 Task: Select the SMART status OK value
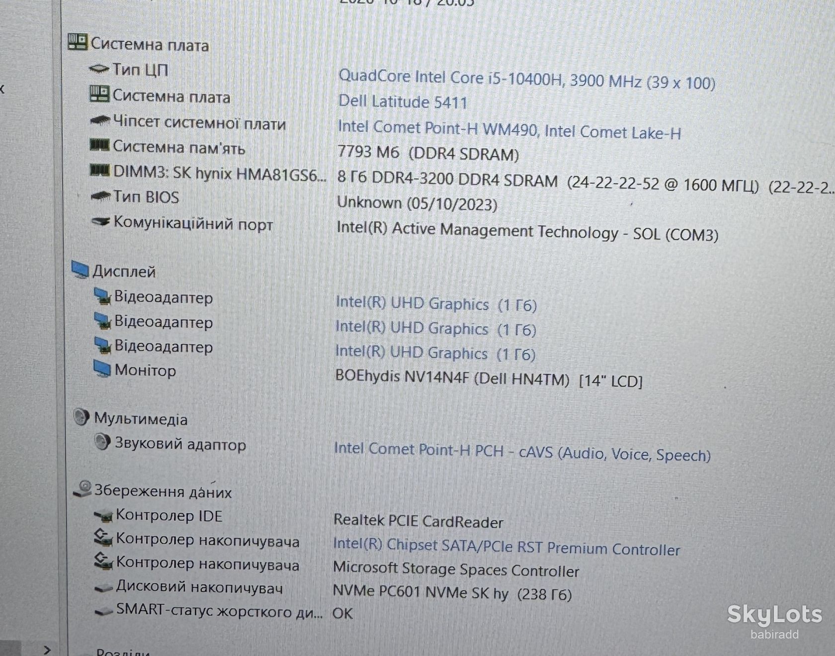point(343,613)
